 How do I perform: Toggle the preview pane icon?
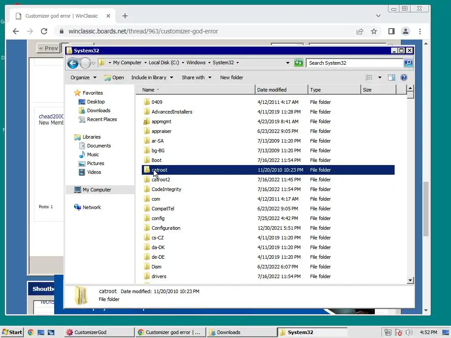pyautogui.click(x=392, y=77)
